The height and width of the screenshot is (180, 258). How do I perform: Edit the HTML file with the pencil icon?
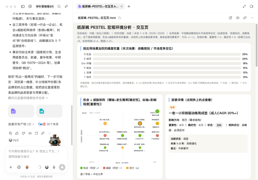point(230,18)
